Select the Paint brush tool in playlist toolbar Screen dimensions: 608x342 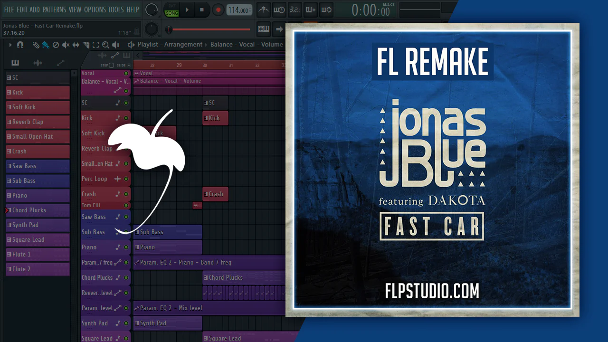46,45
